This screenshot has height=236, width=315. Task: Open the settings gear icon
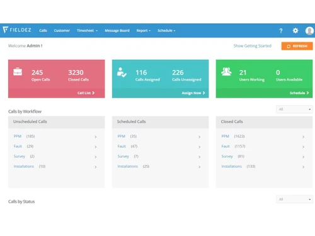(295, 31)
